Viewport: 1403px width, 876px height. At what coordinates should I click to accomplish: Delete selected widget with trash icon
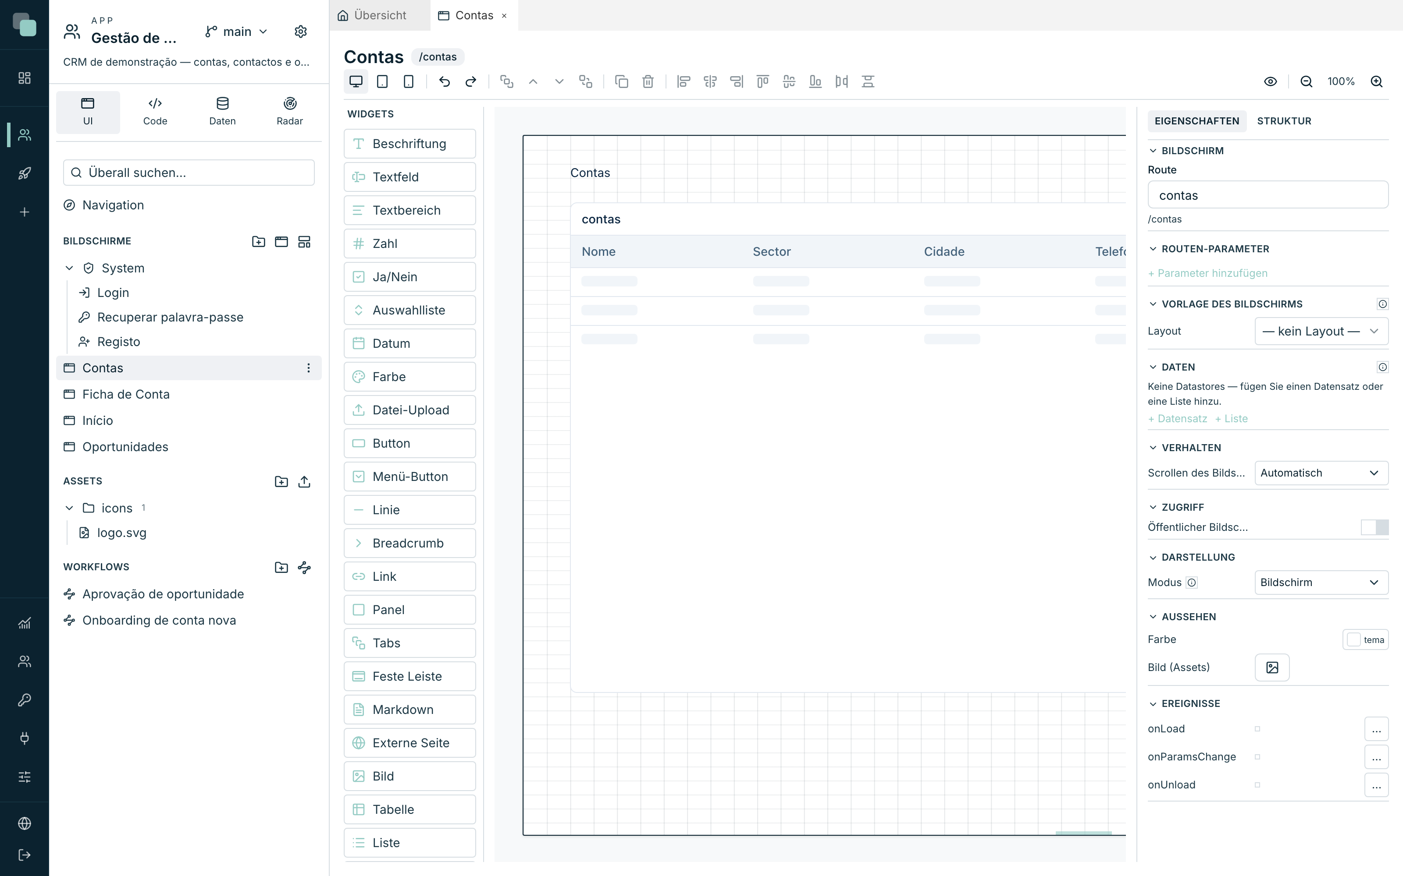(648, 82)
